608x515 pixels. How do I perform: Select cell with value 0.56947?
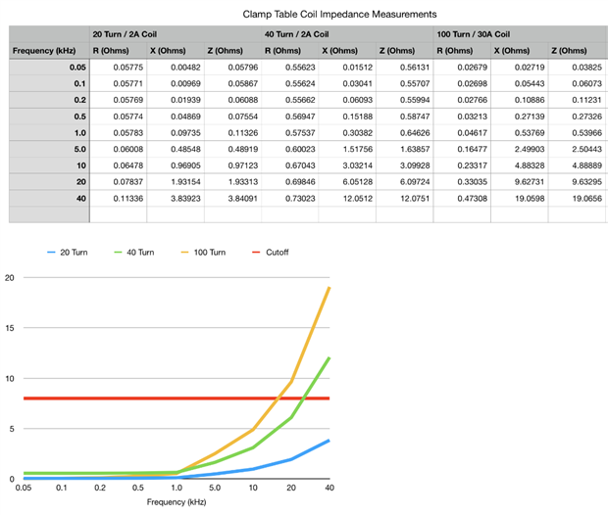click(x=290, y=117)
